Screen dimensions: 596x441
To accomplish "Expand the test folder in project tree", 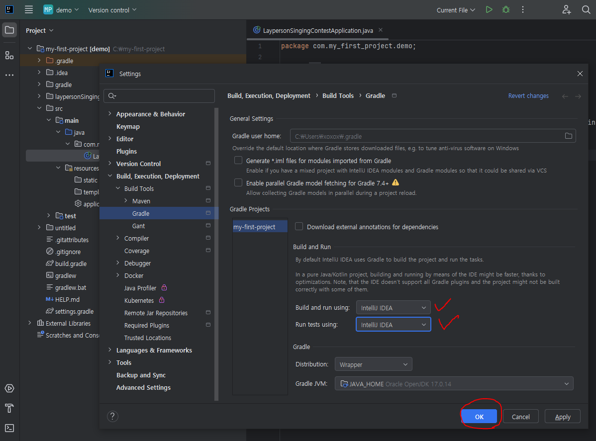I will [x=49, y=215].
